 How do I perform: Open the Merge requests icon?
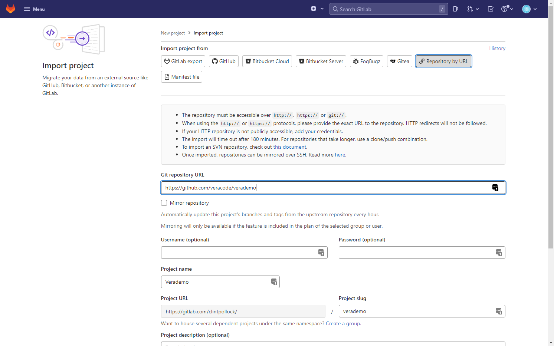pos(470,9)
